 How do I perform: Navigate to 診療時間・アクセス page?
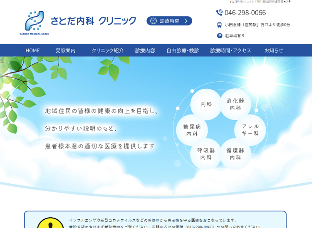point(230,51)
